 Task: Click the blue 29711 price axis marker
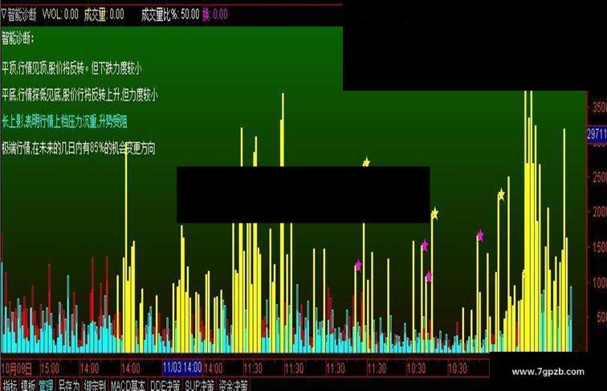coord(597,134)
